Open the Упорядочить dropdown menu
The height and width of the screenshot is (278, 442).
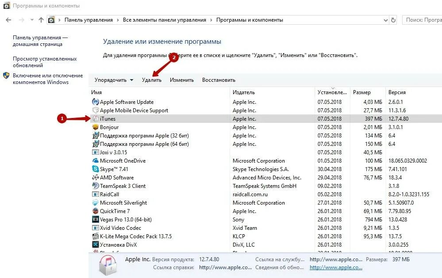coord(114,80)
